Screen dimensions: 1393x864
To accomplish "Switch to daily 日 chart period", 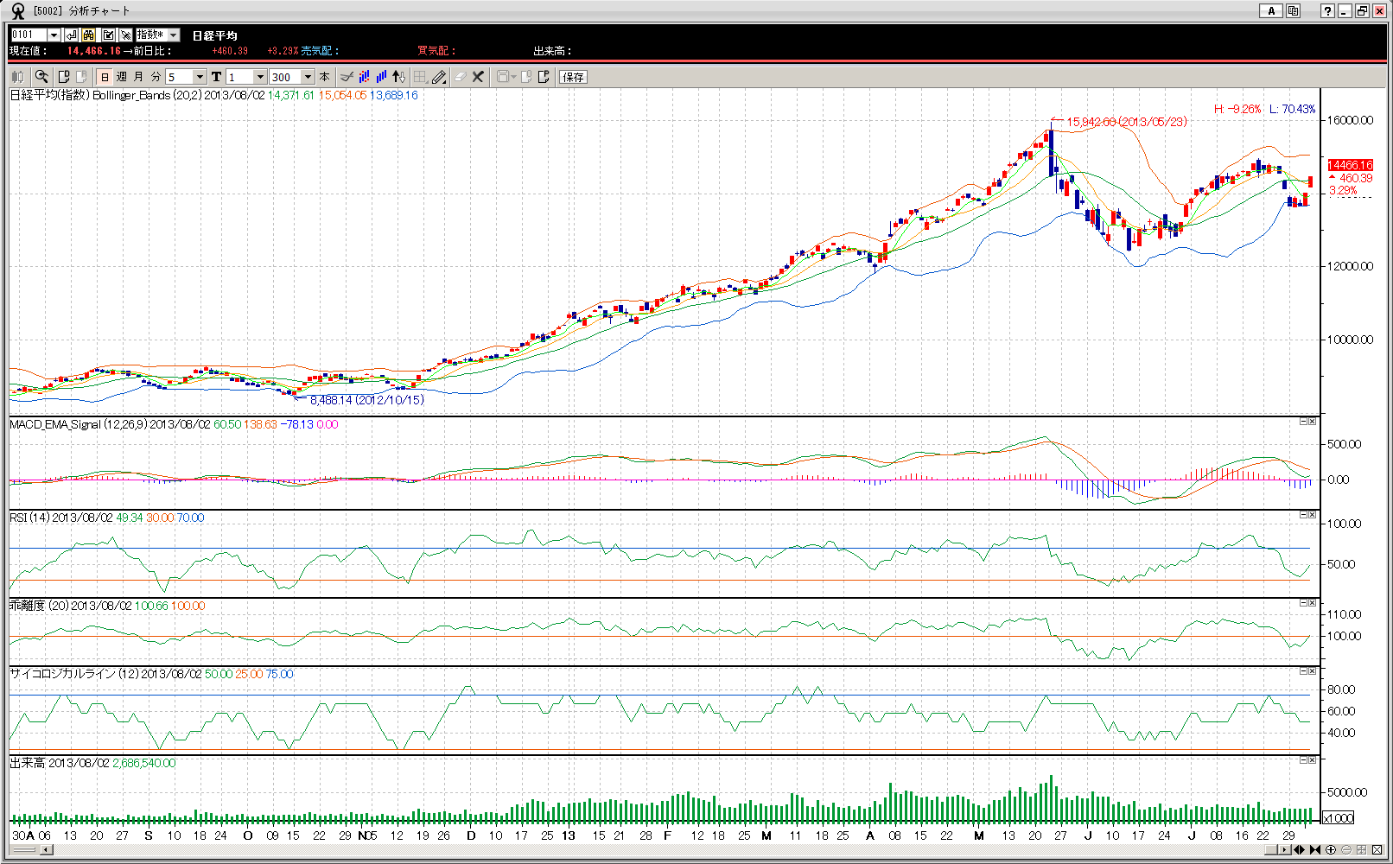I will [x=105, y=77].
